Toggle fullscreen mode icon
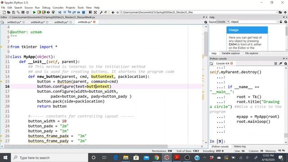Viewport: 288px width, 162px height. [95, 12]
